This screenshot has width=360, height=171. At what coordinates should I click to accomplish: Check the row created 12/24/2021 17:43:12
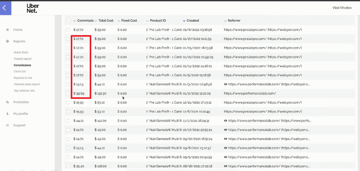tap(68, 102)
